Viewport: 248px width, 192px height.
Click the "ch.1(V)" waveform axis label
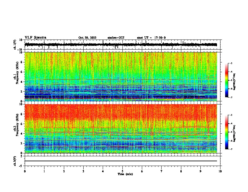[x=15, y=45]
